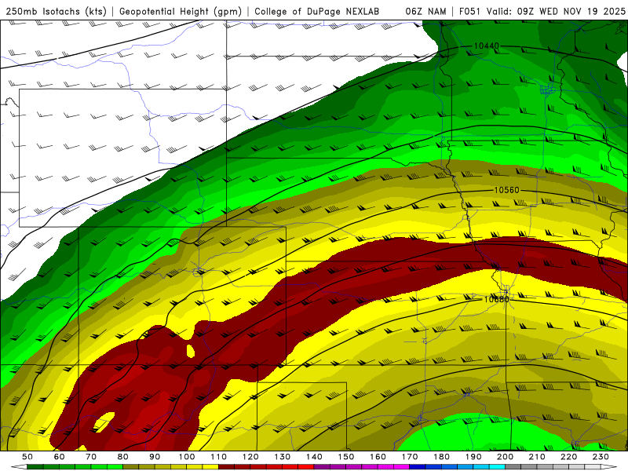The height and width of the screenshot is (471, 628).
Task: Click the 210 legend label
Action: [537, 457]
